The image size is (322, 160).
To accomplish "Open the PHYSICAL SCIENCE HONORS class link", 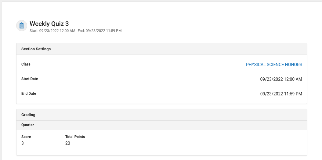I will [274, 65].
